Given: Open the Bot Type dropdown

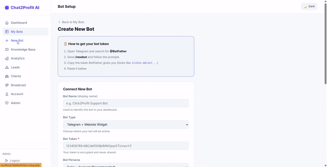Looking at the screenshot, I should (x=126, y=125).
